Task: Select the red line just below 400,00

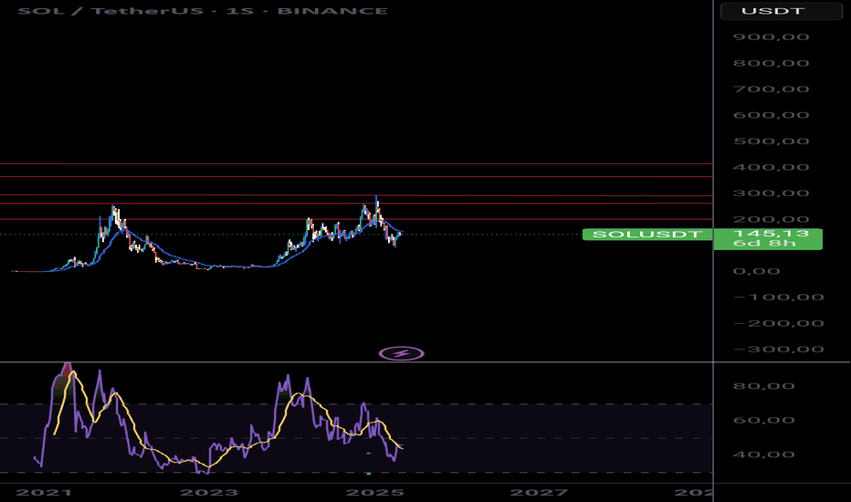Action: coord(356,176)
